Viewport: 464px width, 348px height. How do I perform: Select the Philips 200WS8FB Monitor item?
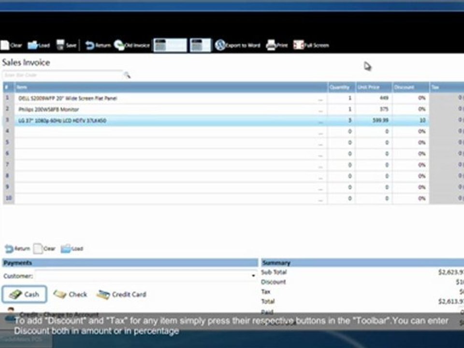(48, 110)
